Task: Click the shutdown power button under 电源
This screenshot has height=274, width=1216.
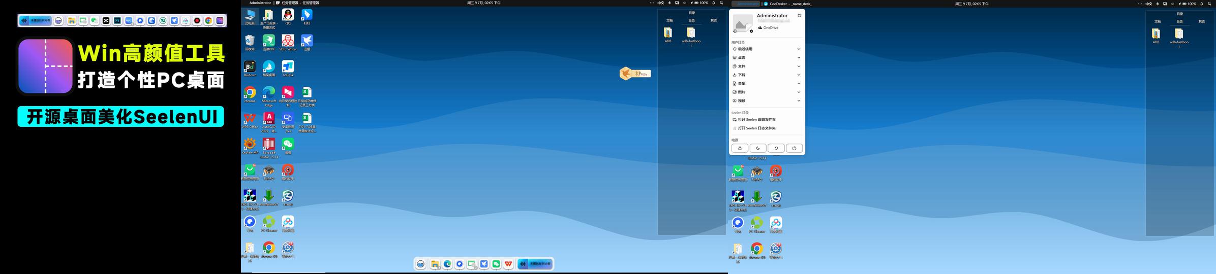Action: click(794, 148)
